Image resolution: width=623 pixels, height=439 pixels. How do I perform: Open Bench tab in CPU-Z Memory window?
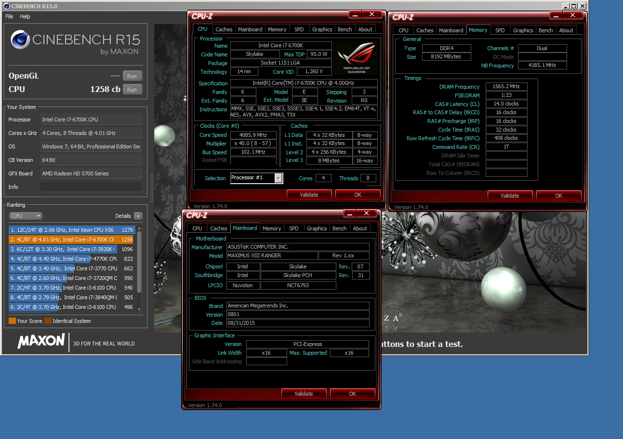[546, 30]
